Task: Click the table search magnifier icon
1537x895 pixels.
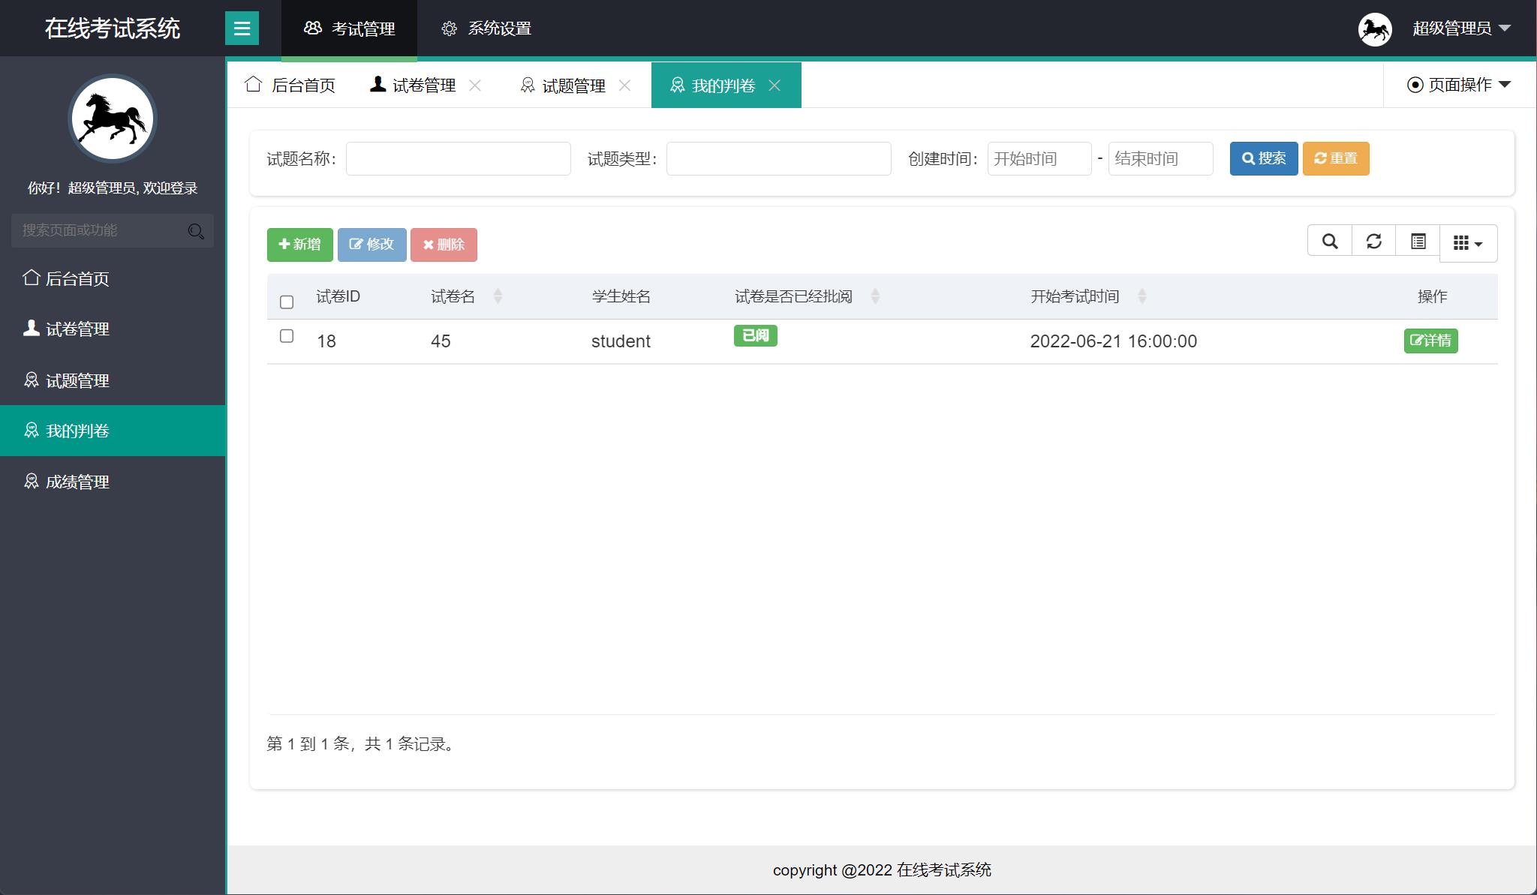Action: pyautogui.click(x=1329, y=242)
